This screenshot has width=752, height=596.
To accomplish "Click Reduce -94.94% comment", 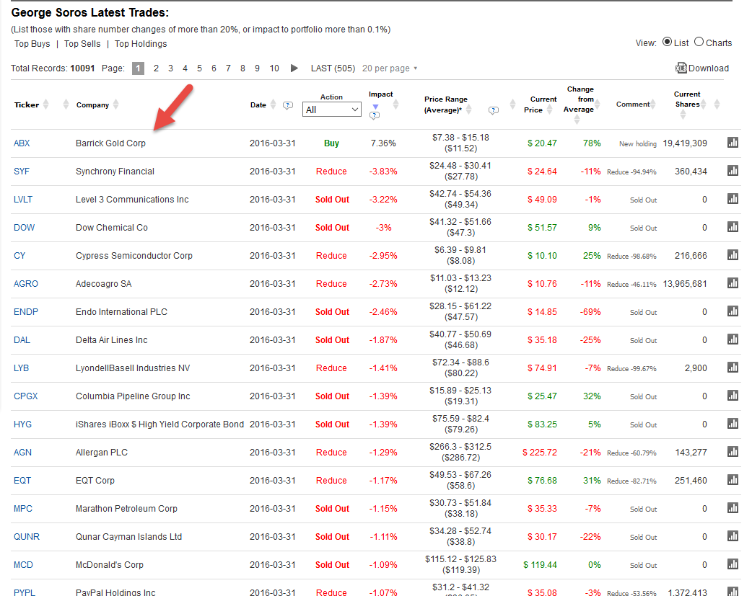I will pyautogui.click(x=631, y=172).
